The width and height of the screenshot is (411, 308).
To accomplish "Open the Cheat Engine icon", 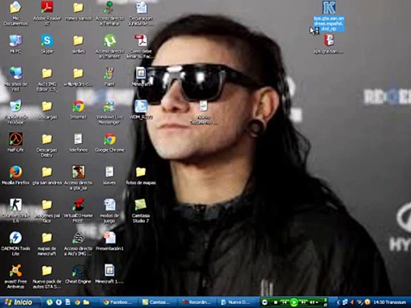I will pyautogui.click(x=78, y=271).
